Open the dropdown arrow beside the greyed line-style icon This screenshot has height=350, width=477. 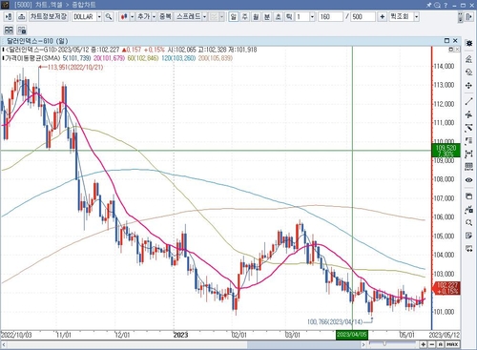pos(221,16)
